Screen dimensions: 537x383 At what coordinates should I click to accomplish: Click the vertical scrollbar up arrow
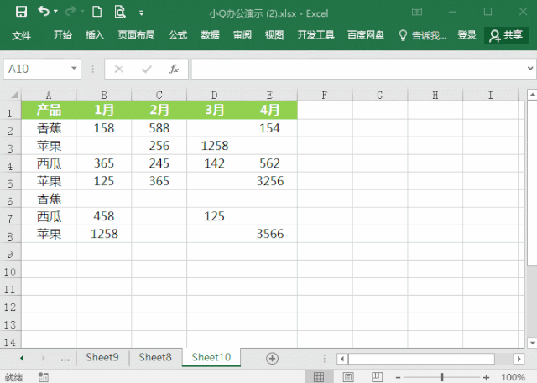point(532,94)
